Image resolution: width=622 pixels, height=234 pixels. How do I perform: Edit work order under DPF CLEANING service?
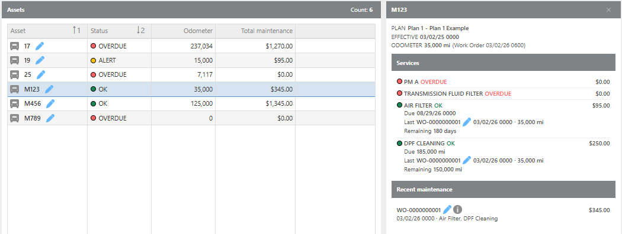tap(467, 160)
